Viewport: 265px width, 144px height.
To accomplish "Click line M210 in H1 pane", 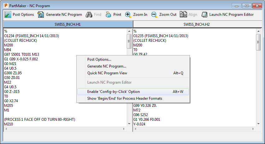I will pos(8,124).
